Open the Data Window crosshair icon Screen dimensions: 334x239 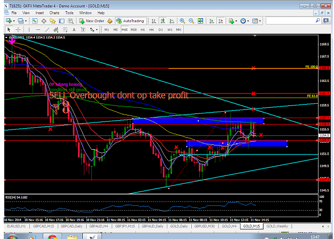click(44, 21)
